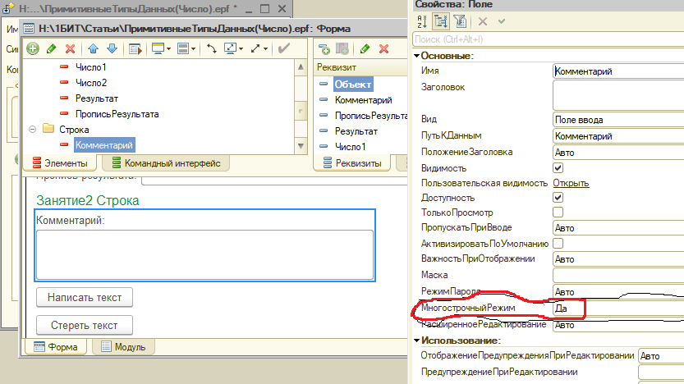Sort properties alphabetically with A-Z icon
Image resolution: width=684 pixels, height=384 pixels.
(x=422, y=21)
